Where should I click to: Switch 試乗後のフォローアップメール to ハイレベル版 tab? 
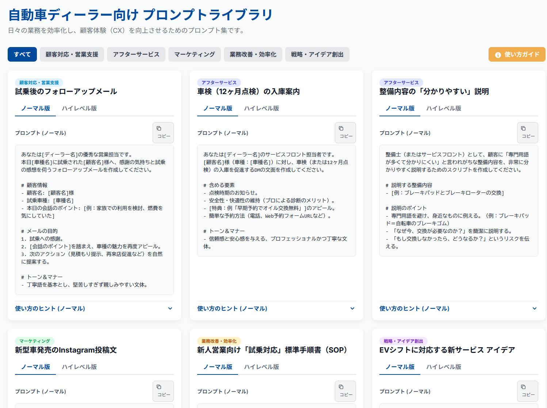[79, 108]
